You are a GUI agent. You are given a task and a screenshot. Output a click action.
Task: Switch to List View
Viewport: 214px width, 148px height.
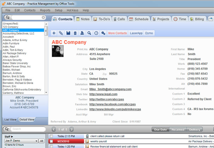pyautogui.click(x=10, y=120)
